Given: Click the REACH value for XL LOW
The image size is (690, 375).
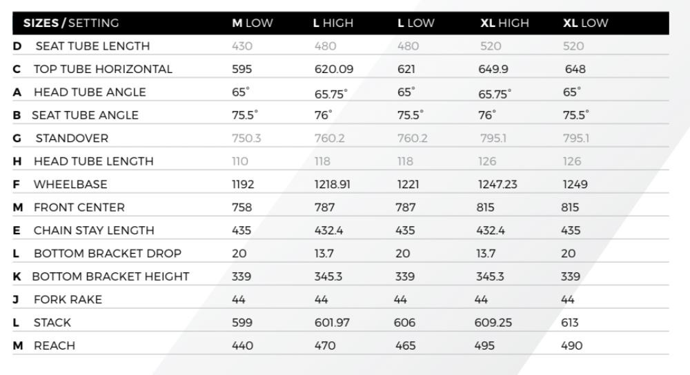Looking at the screenshot, I should tap(572, 346).
